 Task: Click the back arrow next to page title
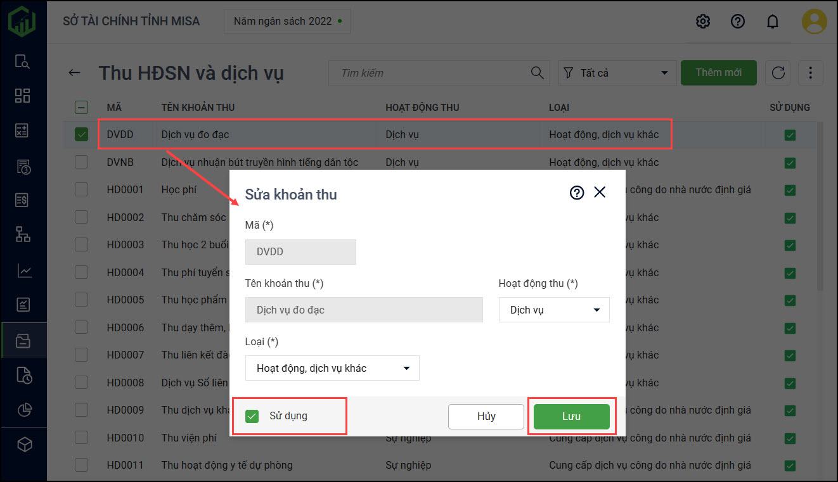75,73
